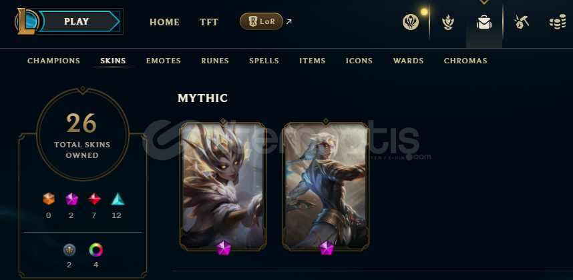Switch to the TFT menu
Image resolution: width=573 pixels, height=280 pixels.
pos(209,22)
